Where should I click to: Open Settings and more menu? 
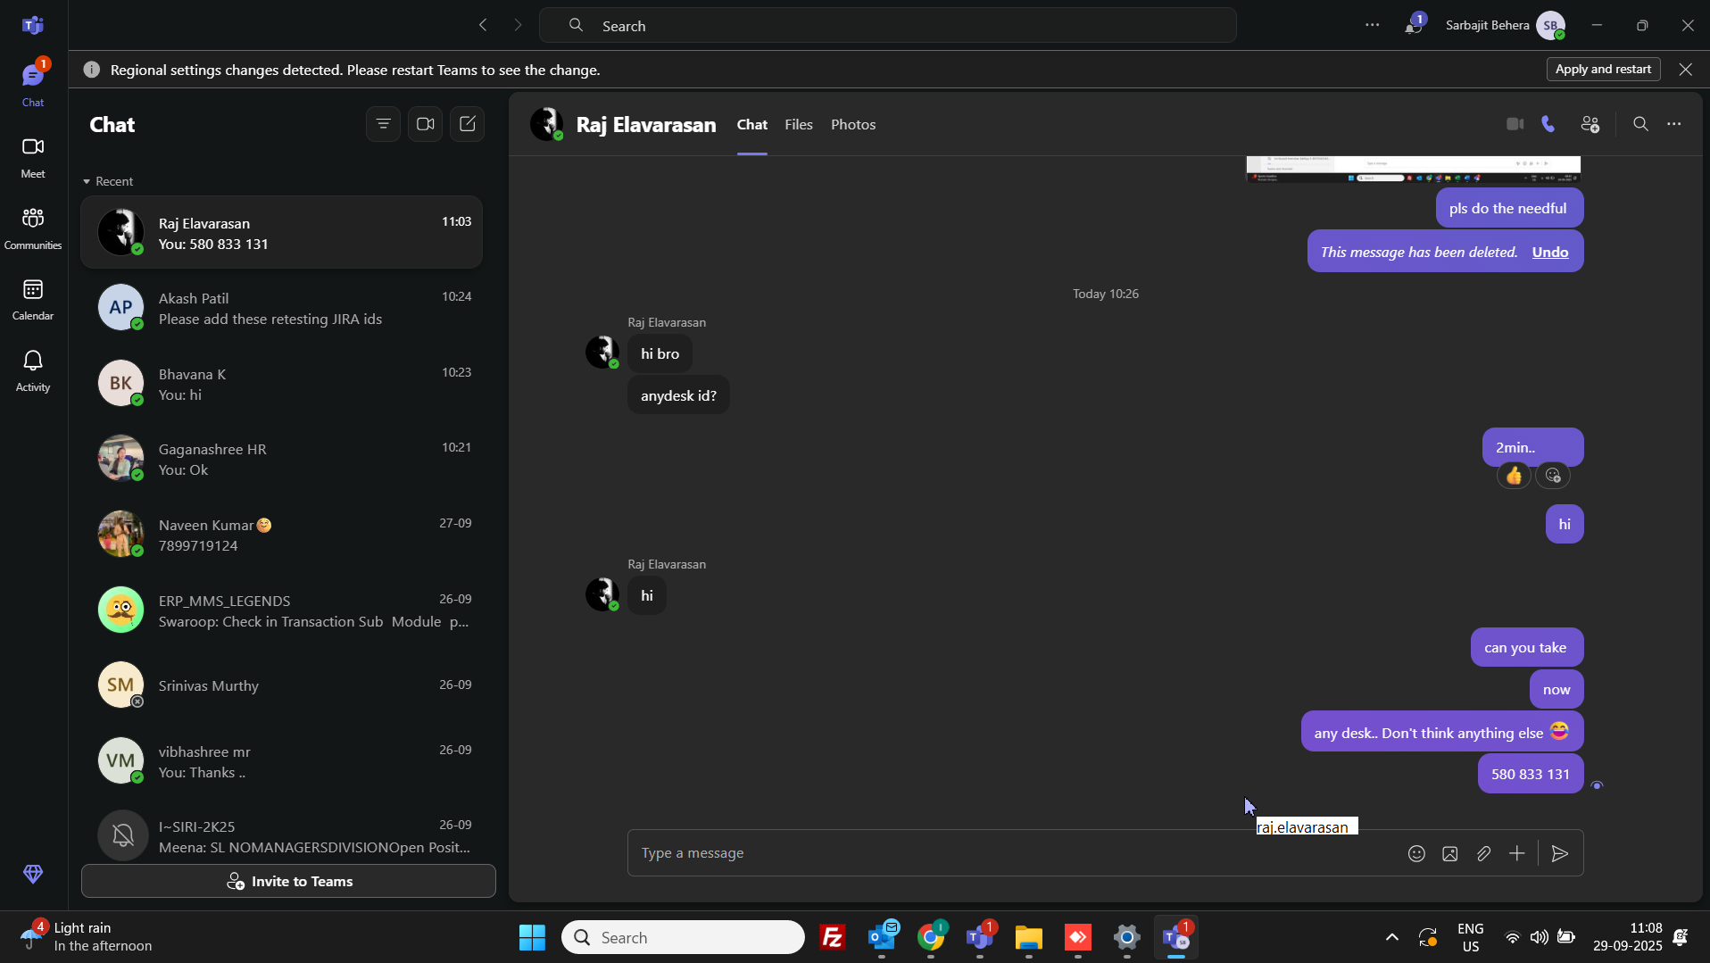1373,25
